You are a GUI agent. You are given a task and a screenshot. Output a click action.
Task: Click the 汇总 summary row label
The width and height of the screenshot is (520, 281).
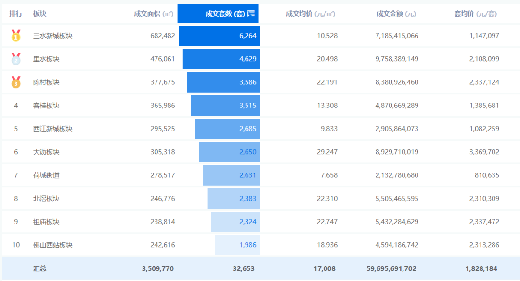pos(39,269)
